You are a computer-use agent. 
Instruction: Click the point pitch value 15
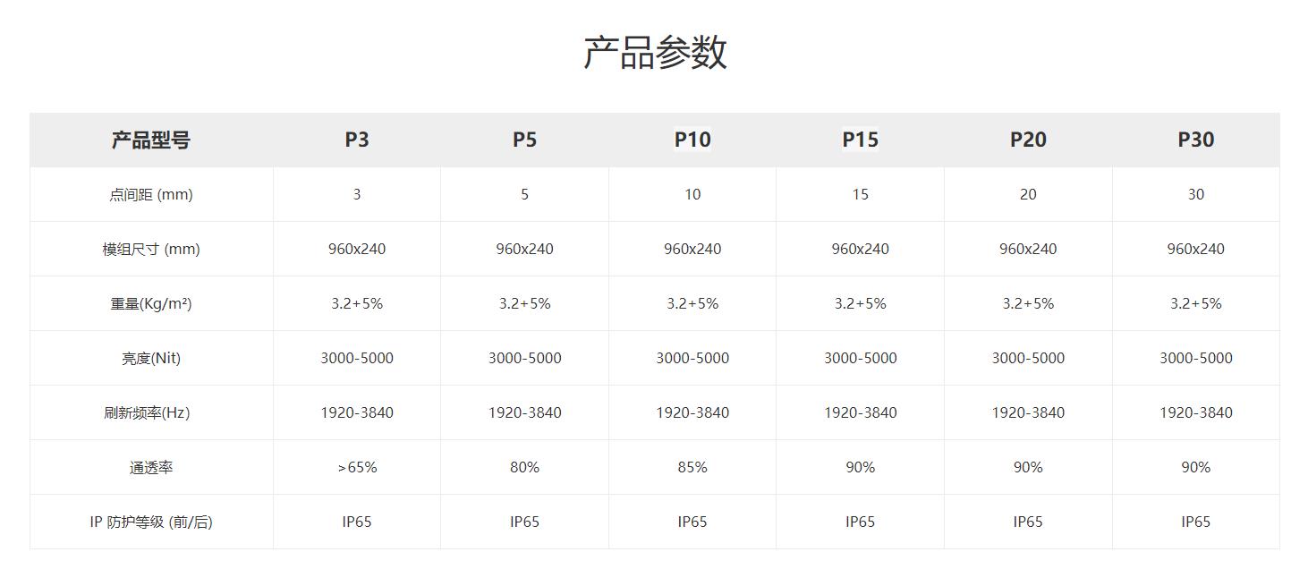coord(860,194)
